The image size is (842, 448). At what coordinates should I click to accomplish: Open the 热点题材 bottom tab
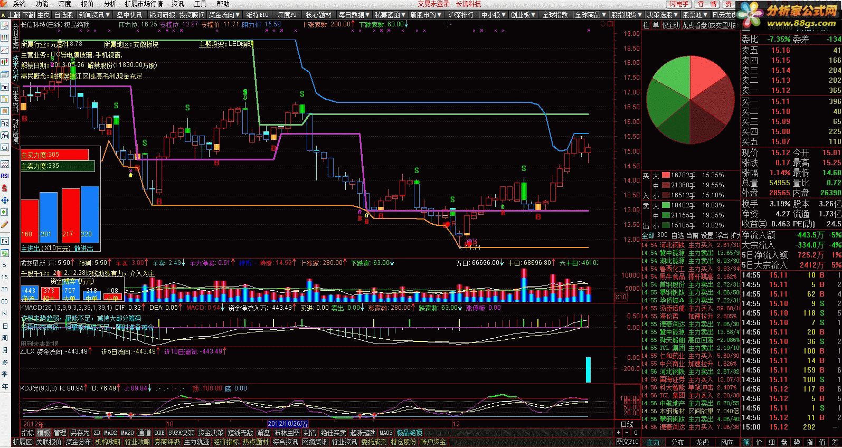point(256,442)
